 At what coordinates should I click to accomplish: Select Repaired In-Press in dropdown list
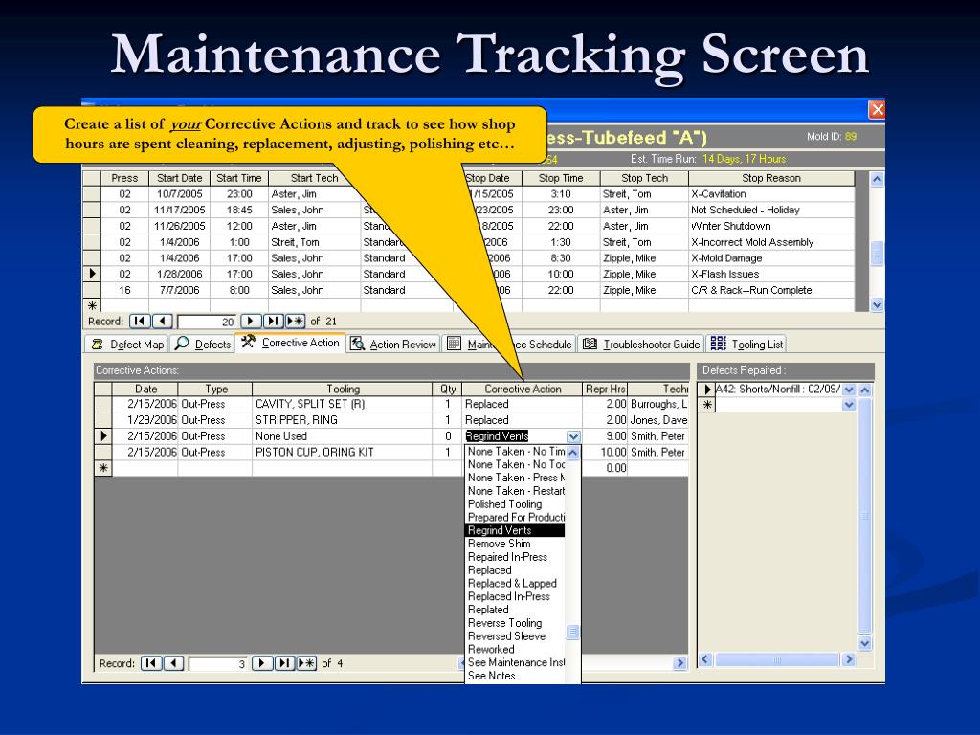[515, 557]
